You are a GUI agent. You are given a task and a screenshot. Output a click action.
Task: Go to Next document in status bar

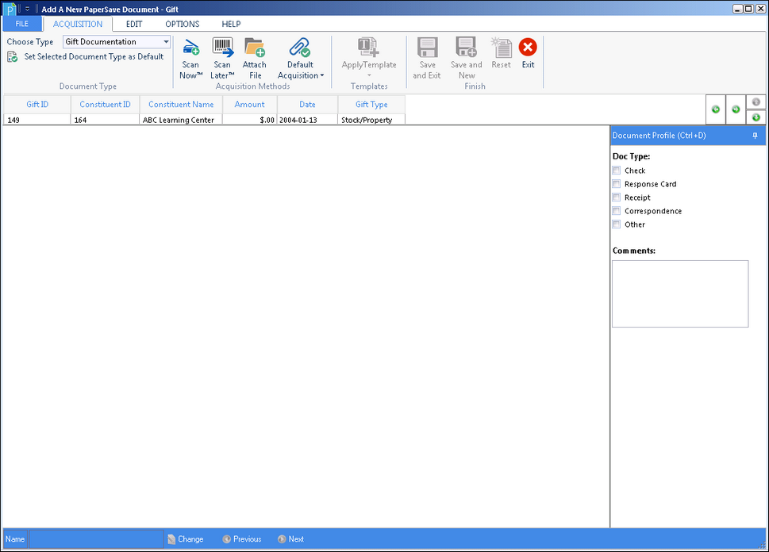(x=290, y=539)
